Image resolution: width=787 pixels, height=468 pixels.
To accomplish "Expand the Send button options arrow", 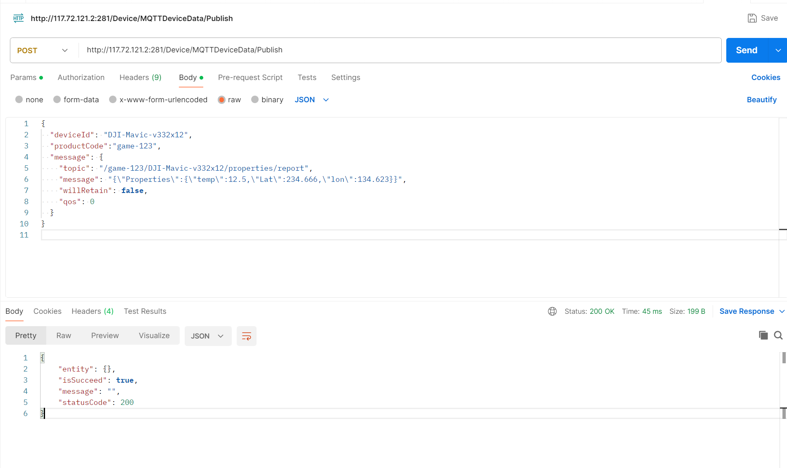I will click(x=778, y=50).
